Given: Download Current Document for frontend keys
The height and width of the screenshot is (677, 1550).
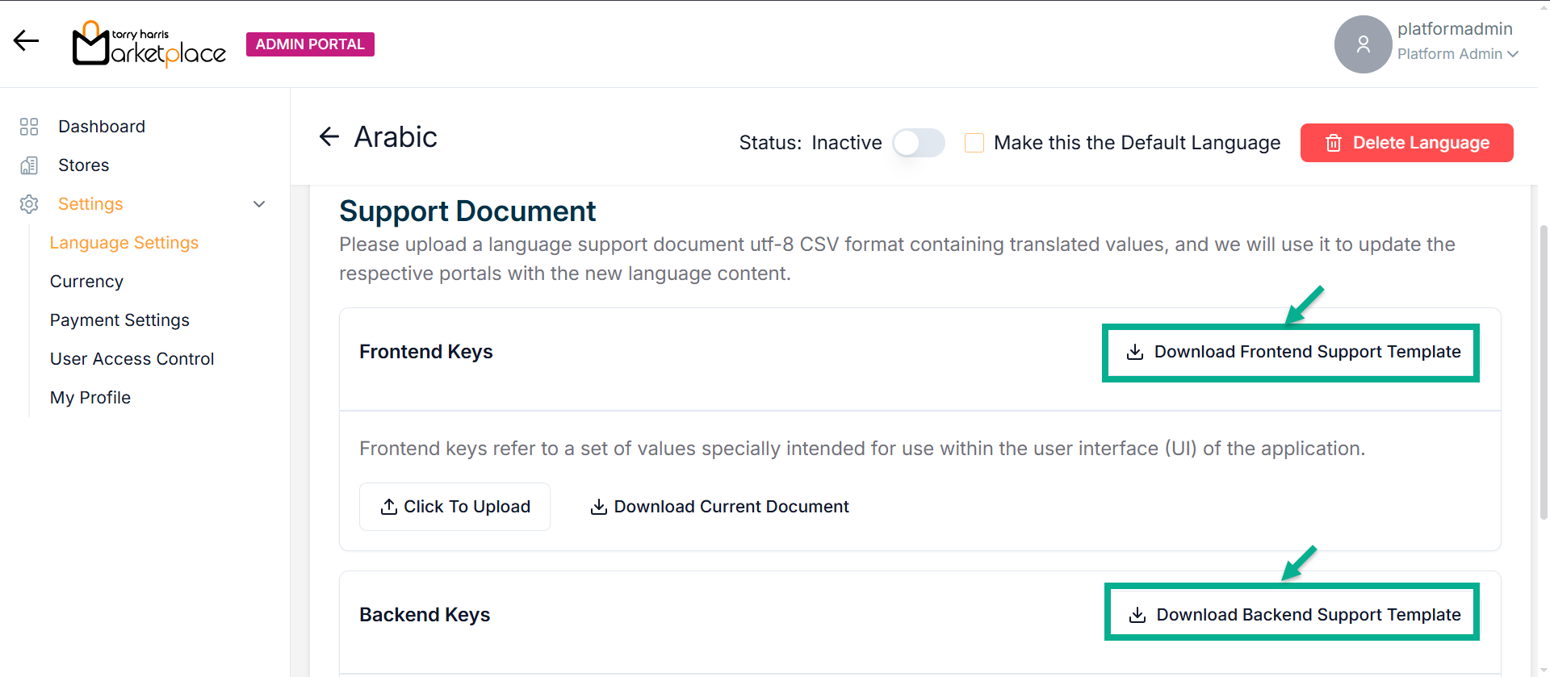Looking at the screenshot, I should 719,507.
